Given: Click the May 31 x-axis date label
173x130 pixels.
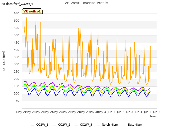Looking at the screenshot, I should tap(102, 112).
